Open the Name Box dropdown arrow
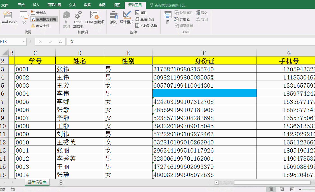This screenshot has width=315, height=192. click(24, 42)
